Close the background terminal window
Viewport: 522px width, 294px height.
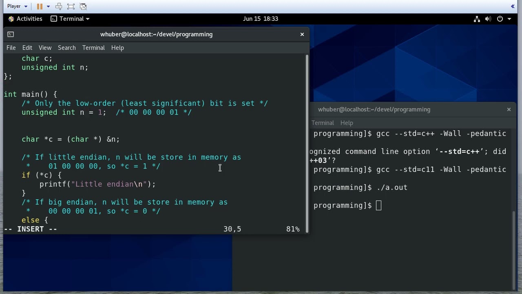click(x=509, y=109)
